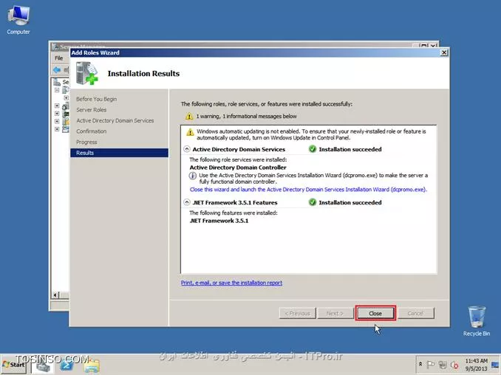Click the network tray icon
The height and width of the screenshot is (375, 501).
443,365
